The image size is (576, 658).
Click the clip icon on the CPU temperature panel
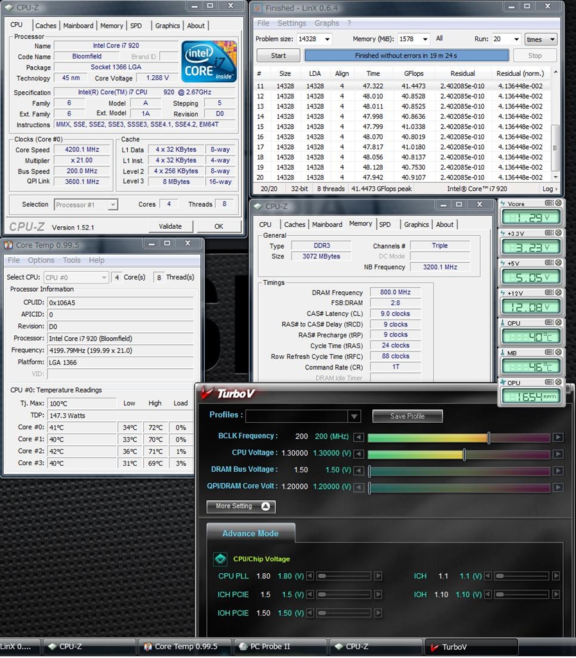coord(549,323)
